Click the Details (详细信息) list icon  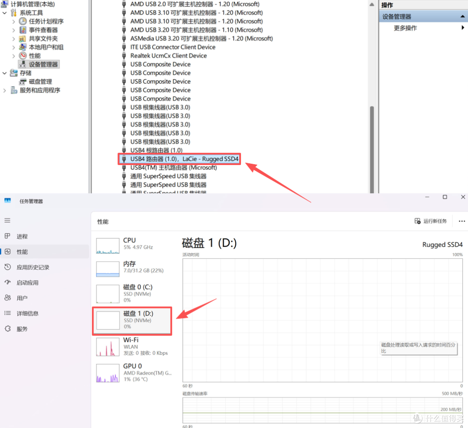[x=7, y=313]
